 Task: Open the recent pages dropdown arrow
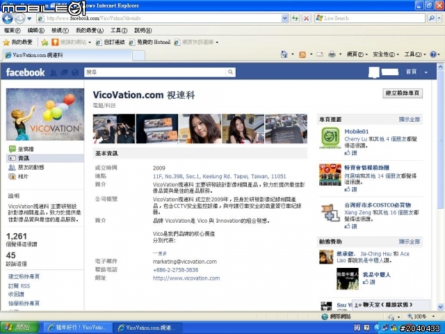pos(29,19)
